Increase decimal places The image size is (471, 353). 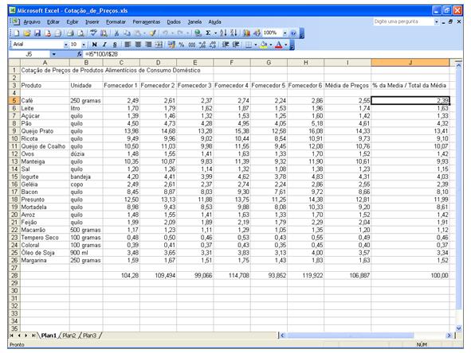click(x=202, y=45)
